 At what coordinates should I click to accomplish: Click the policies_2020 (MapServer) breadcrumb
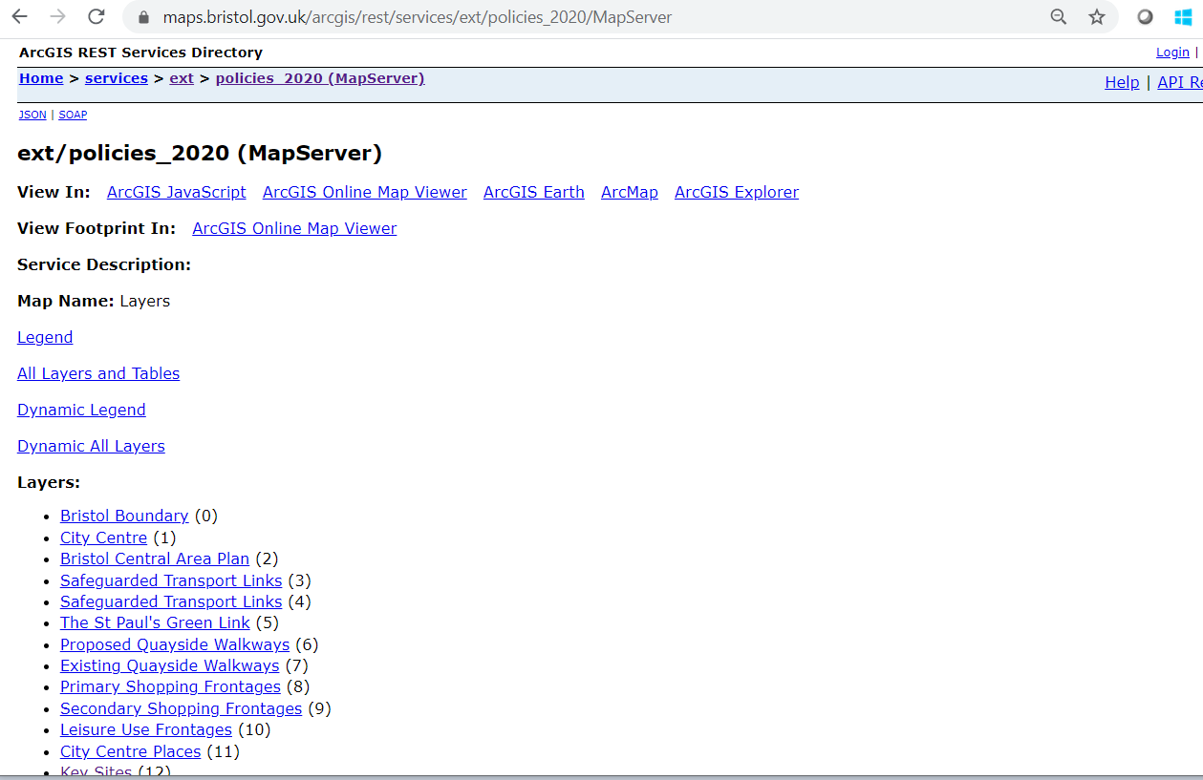pos(320,78)
